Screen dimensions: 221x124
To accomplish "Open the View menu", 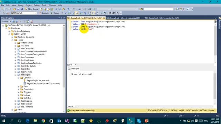I will tap(14, 5).
